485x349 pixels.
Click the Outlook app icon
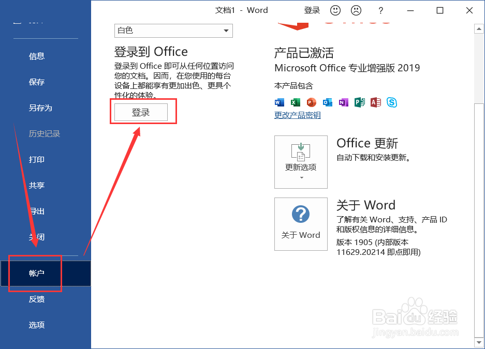(x=328, y=102)
